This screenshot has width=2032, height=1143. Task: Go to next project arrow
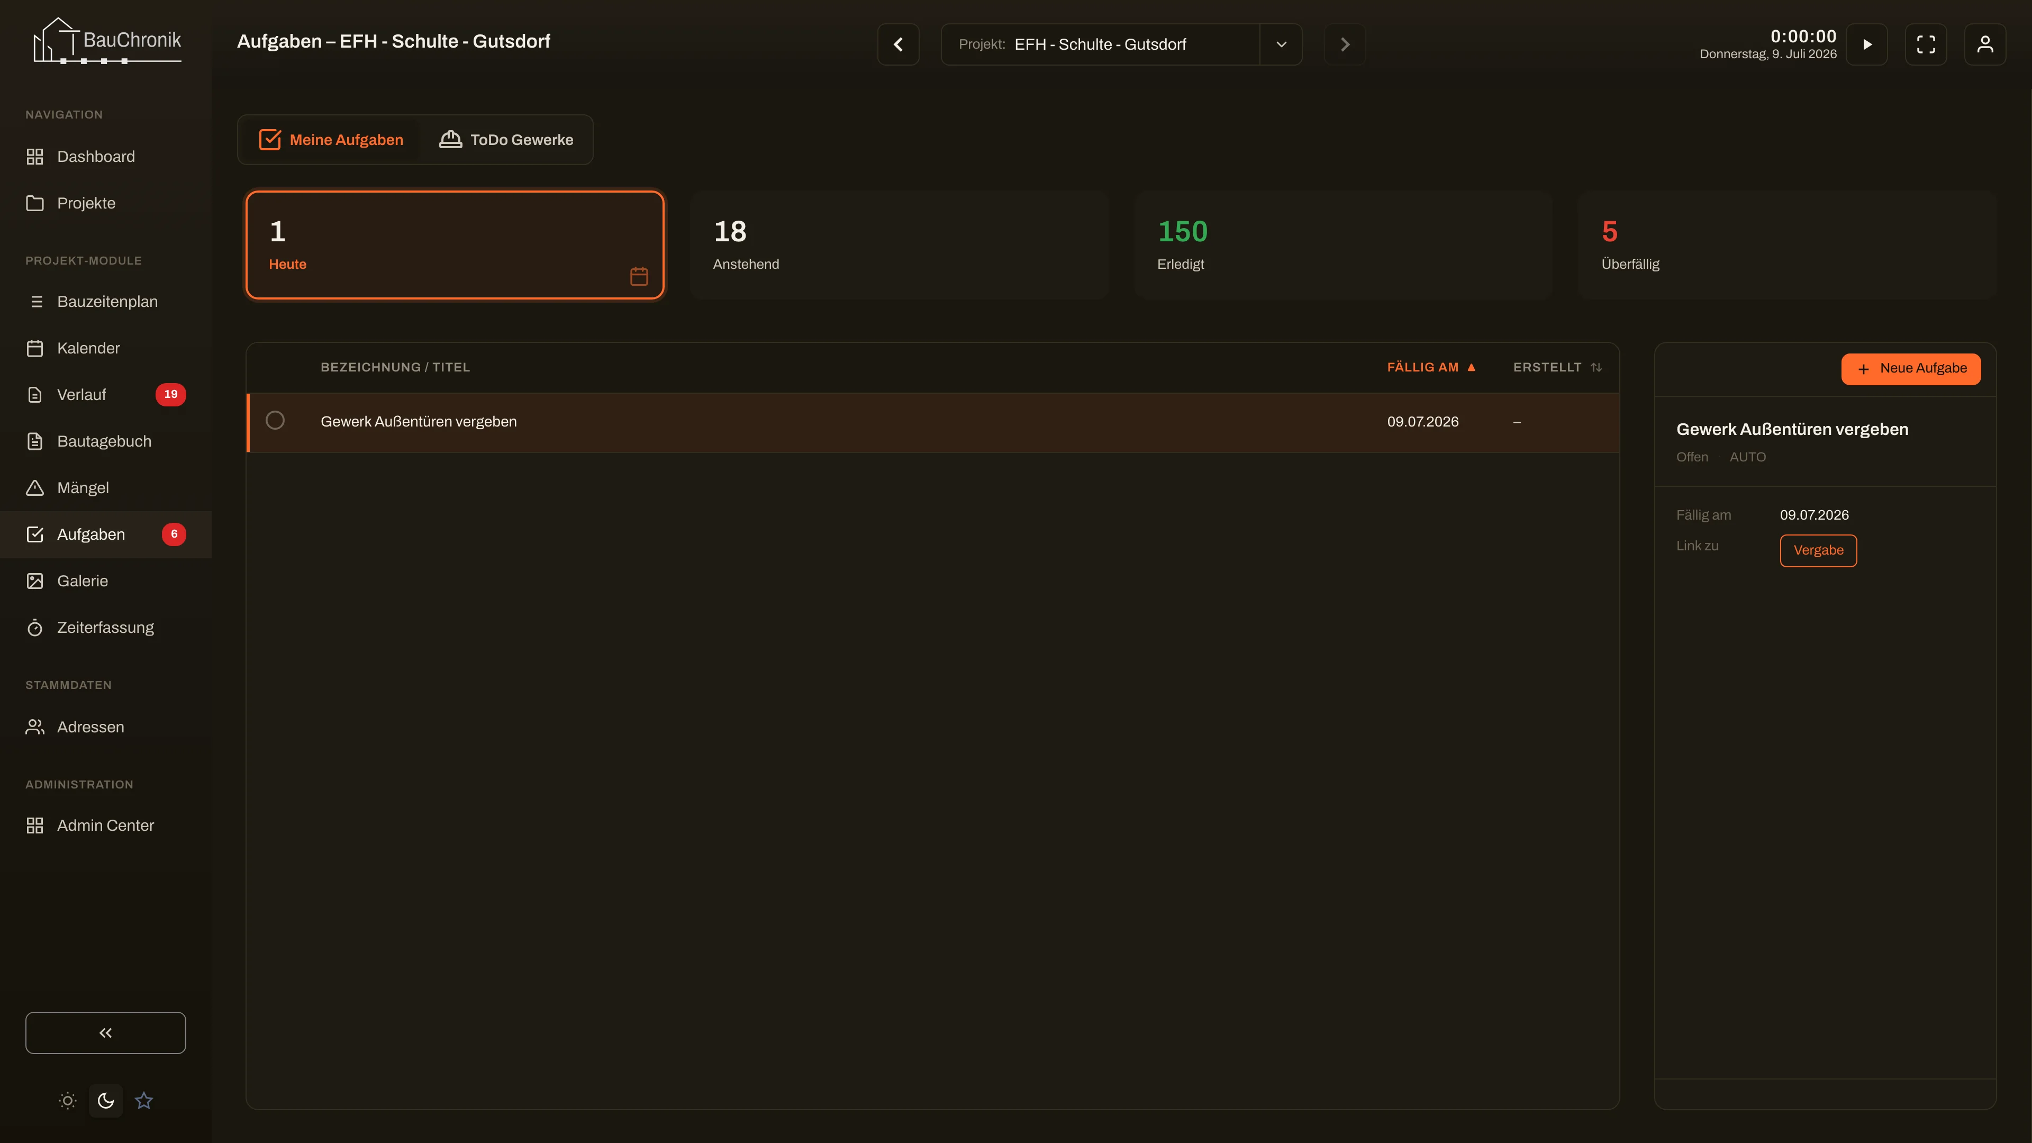pyautogui.click(x=1345, y=44)
